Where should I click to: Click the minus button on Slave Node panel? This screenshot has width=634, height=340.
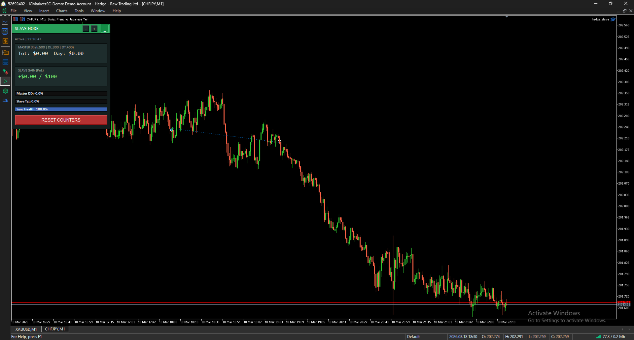86,29
